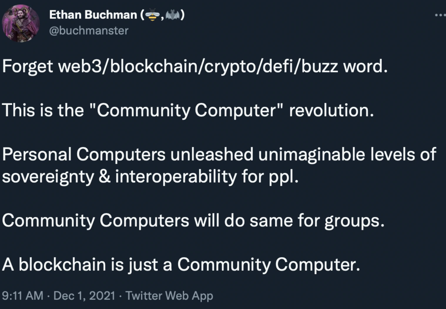
Task: Open the three-dot more options menu
Action: pyautogui.click(x=441, y=14)
